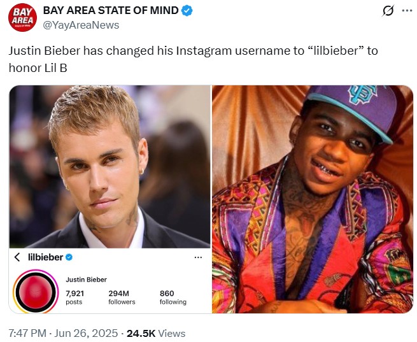Select the 294M followers count
Screen dimensions: 417x342
point(122,297)
